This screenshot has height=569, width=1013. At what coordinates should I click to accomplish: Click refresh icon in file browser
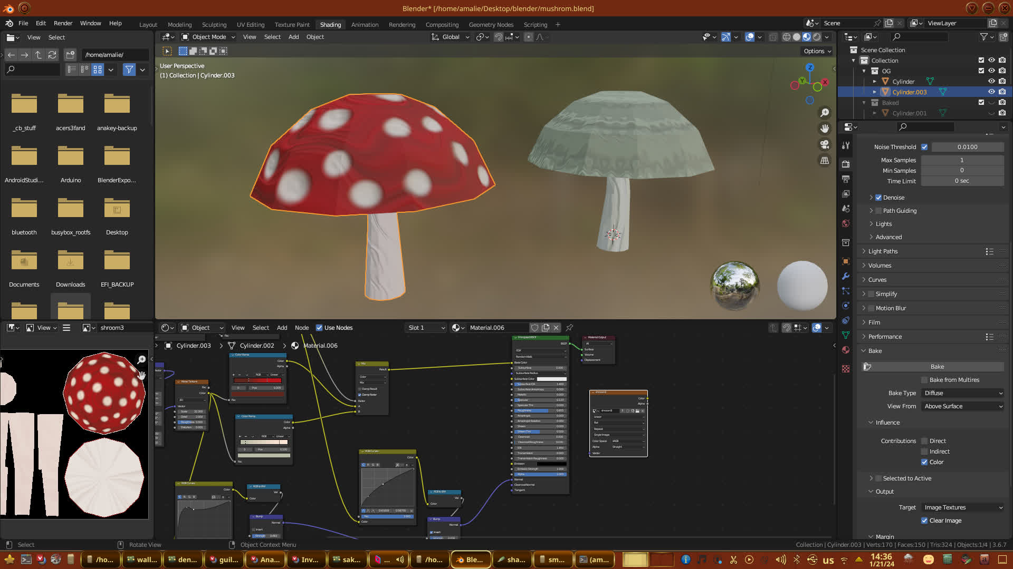pyautogui.click(x=52, y=55)
